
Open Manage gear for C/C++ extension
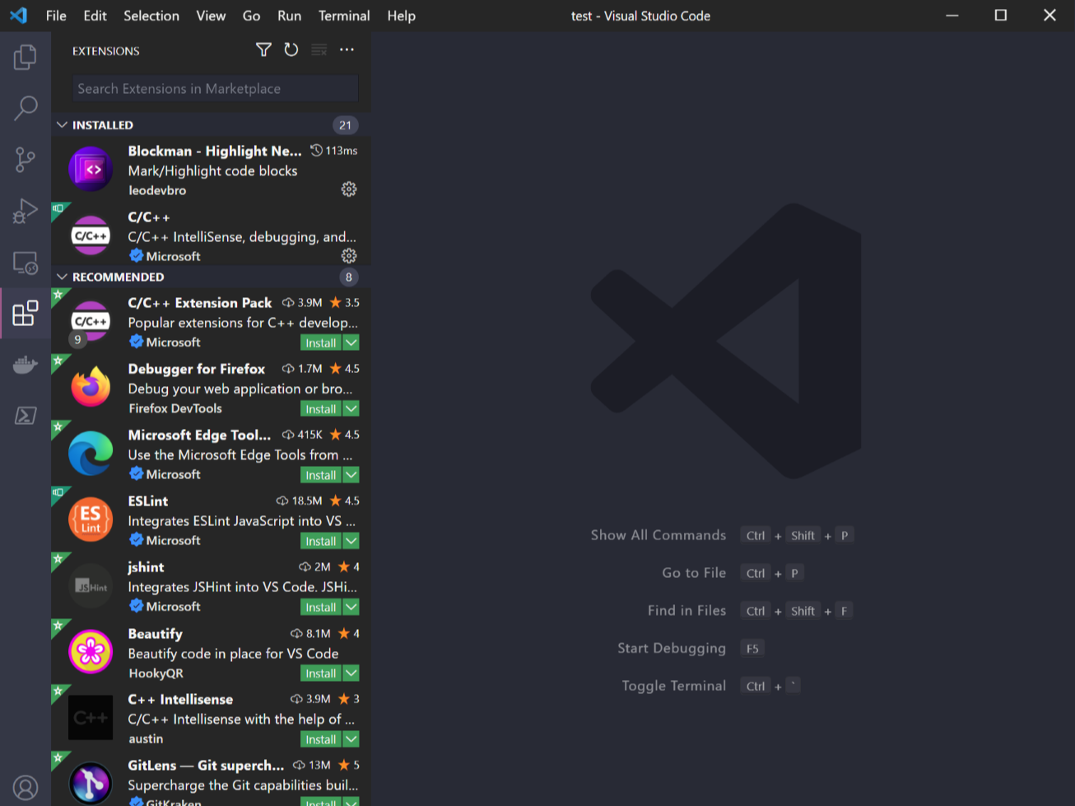349,256
